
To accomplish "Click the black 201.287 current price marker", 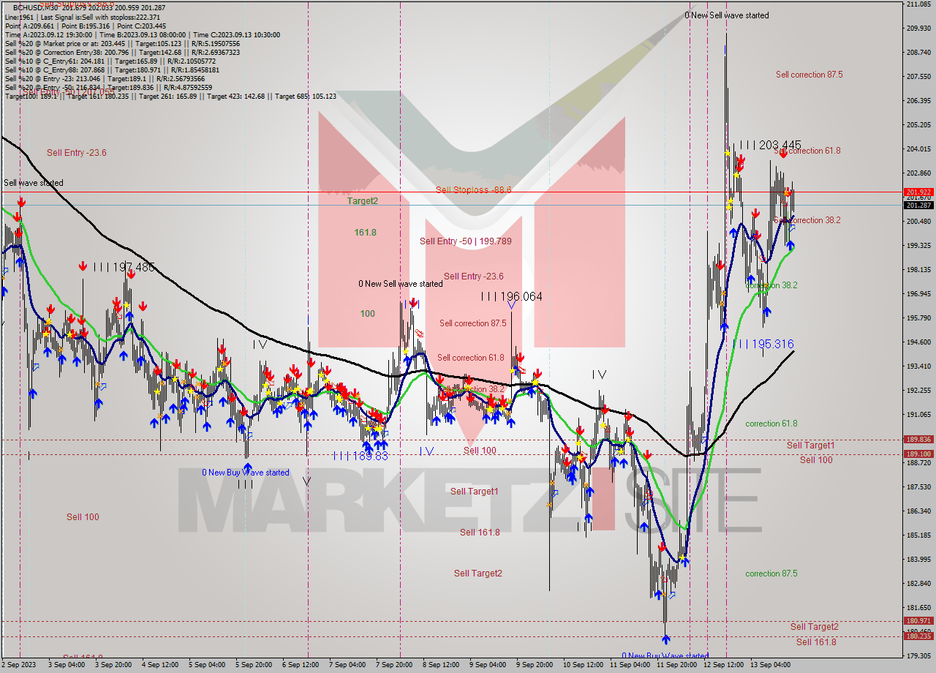I will coord(918,206).
